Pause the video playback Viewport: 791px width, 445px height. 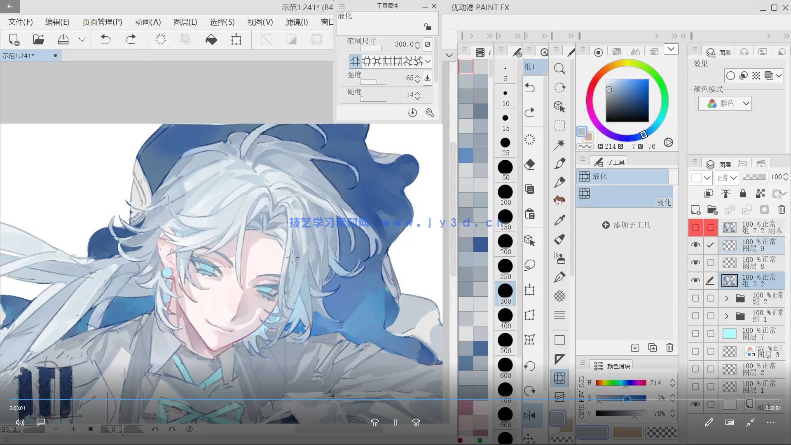[395, 422]
